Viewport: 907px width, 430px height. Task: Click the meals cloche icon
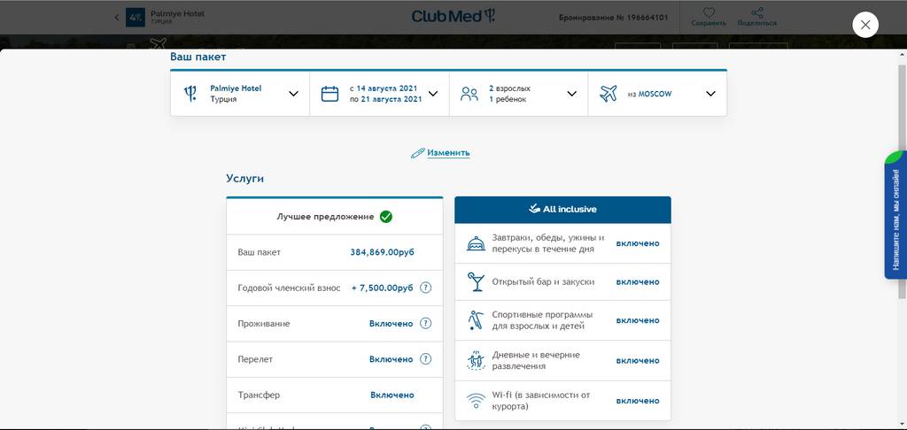click(x=476, y=243)
